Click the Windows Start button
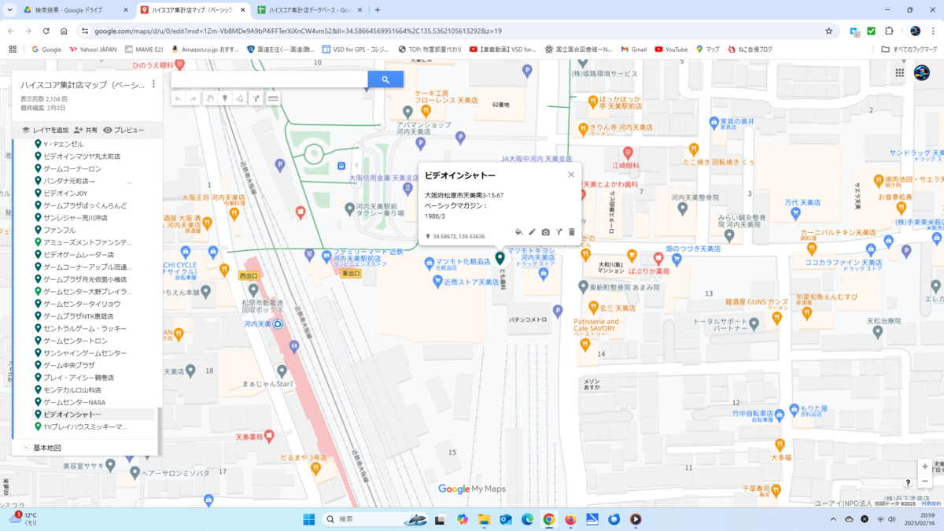 [308, 519]
